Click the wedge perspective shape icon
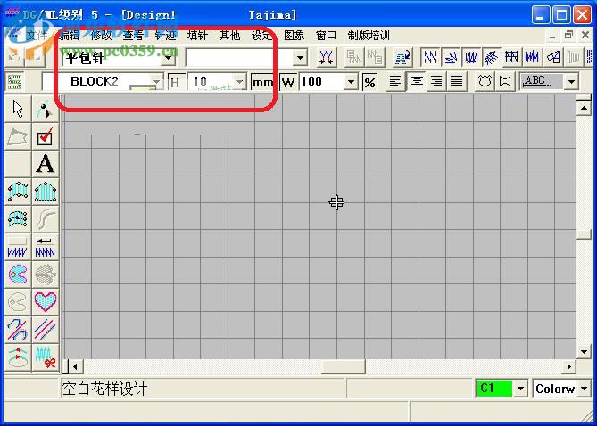The image size is (597, 426). click(553, 58)
